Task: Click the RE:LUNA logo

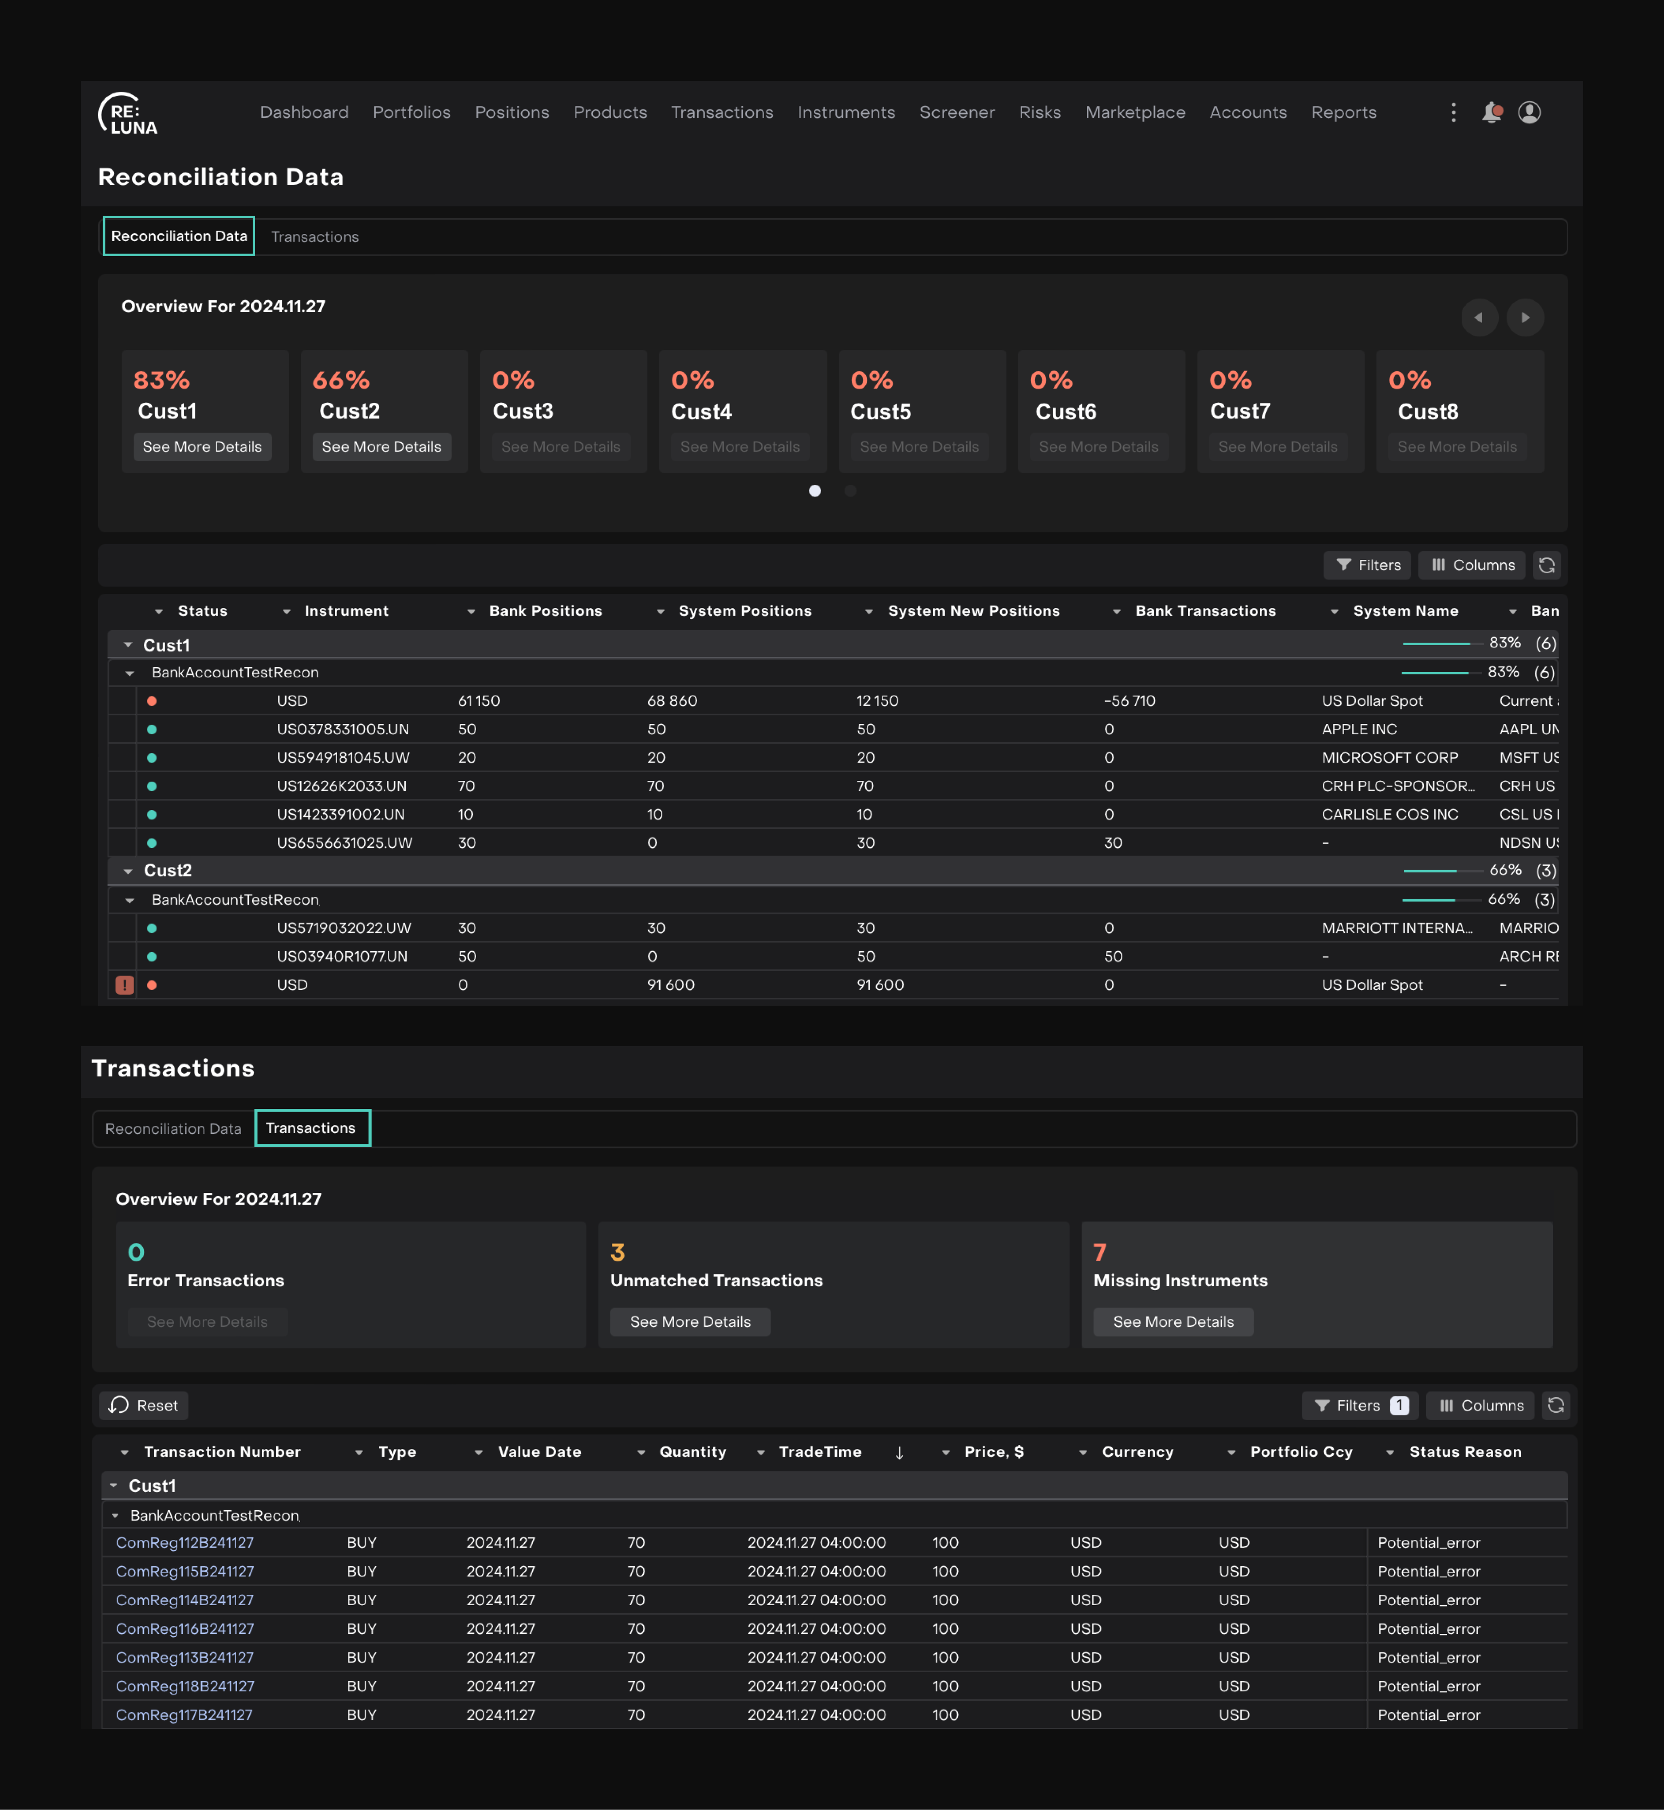Action: coord(128,114)
